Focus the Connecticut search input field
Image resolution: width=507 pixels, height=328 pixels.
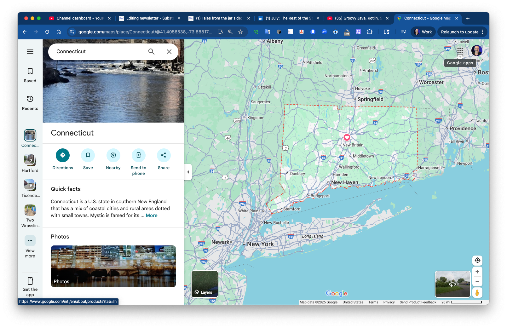pos(99,52)
